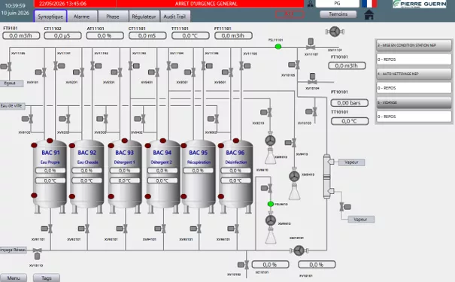Select TT11101 temperature value field
The height and width of the screenshot is (282, 455).
(190, 35)
